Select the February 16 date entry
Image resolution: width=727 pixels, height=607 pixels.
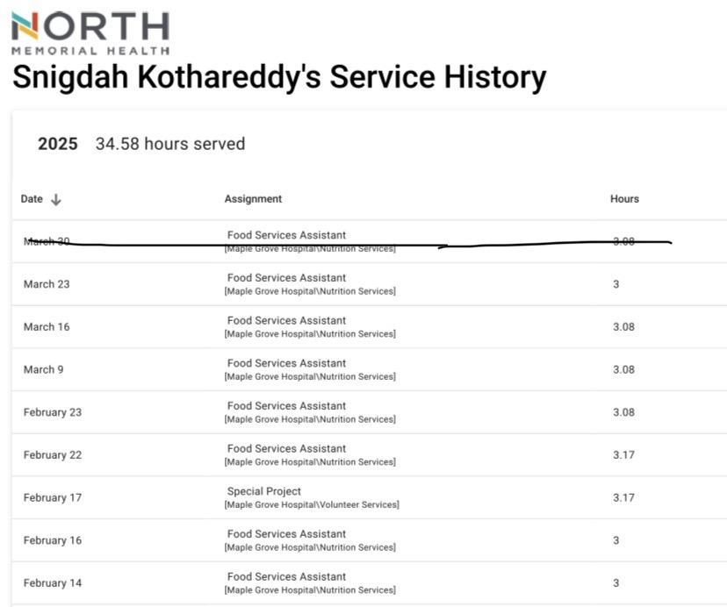(53, 540)
